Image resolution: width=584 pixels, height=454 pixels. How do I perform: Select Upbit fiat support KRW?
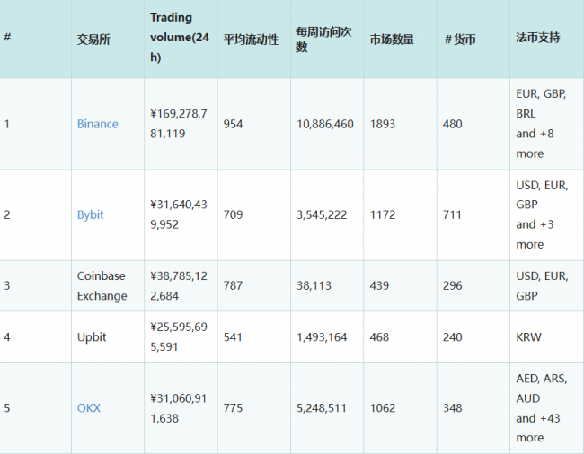click(x=528, y=337)
